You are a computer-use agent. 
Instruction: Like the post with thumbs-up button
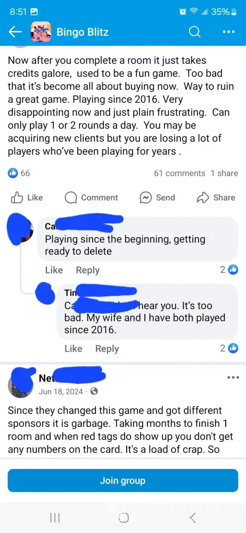pyautogui.click(x=27, y=198)
